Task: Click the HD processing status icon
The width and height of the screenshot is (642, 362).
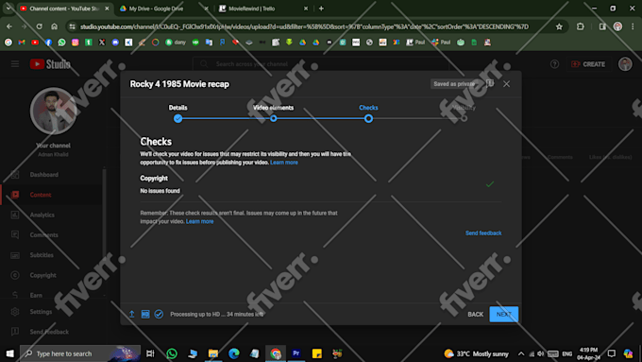Action: tap(145, 314)
